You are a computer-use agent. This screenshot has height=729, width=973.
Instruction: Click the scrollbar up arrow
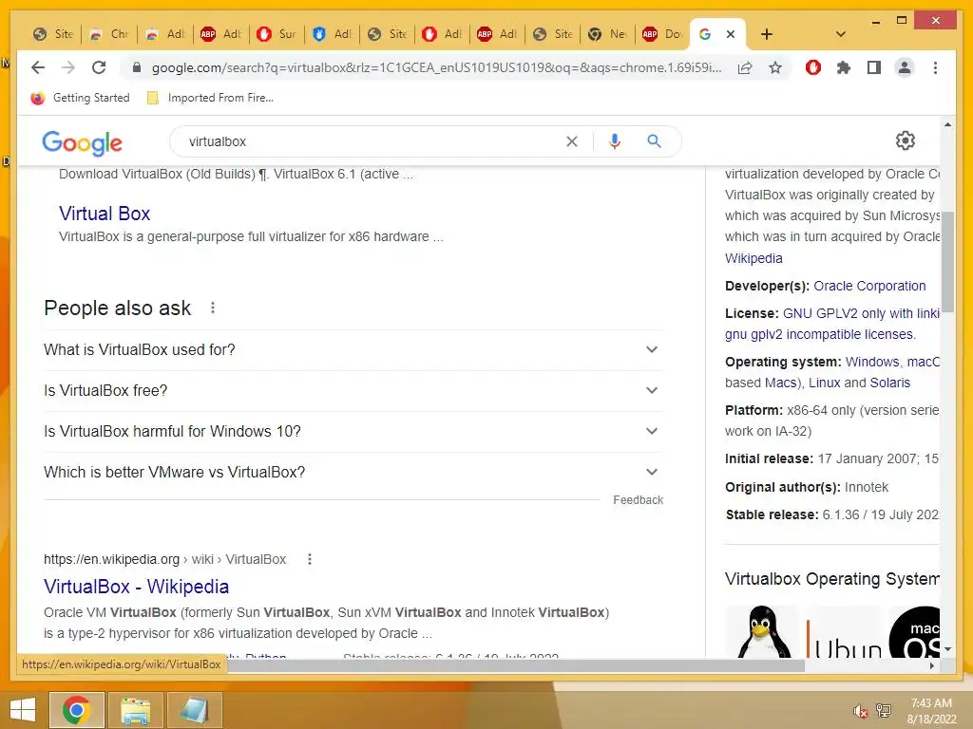947,124
